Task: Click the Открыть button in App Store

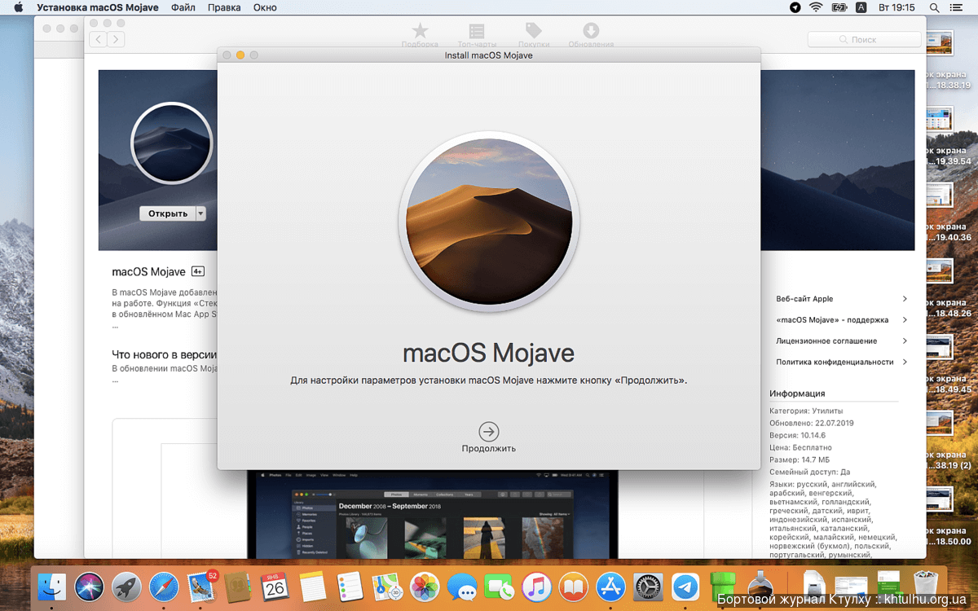Action: 167,213
